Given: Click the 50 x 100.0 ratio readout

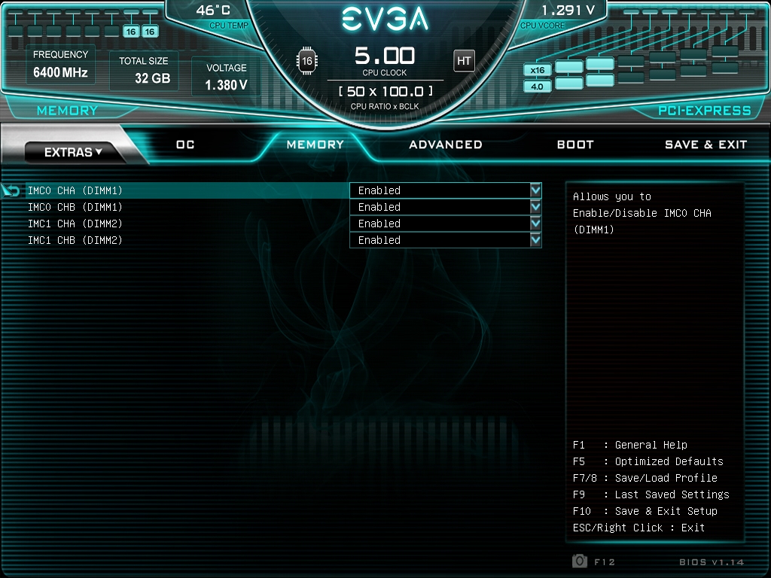Looking at the screenshot, I should [385, 91].
